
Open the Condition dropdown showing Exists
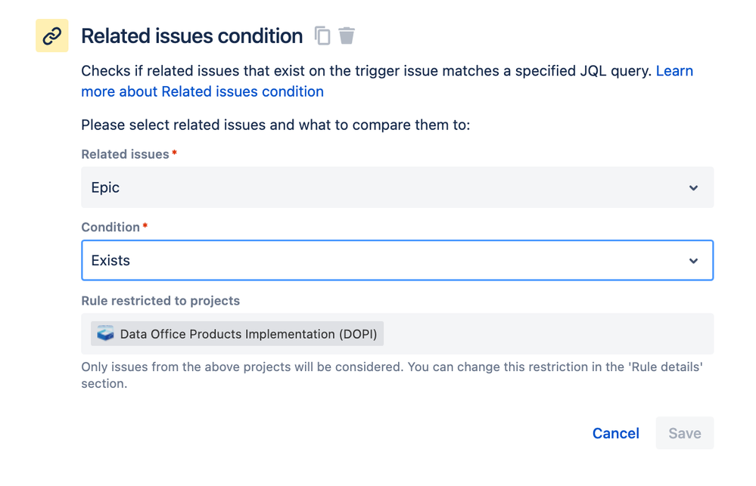click(x=378, y=261)
